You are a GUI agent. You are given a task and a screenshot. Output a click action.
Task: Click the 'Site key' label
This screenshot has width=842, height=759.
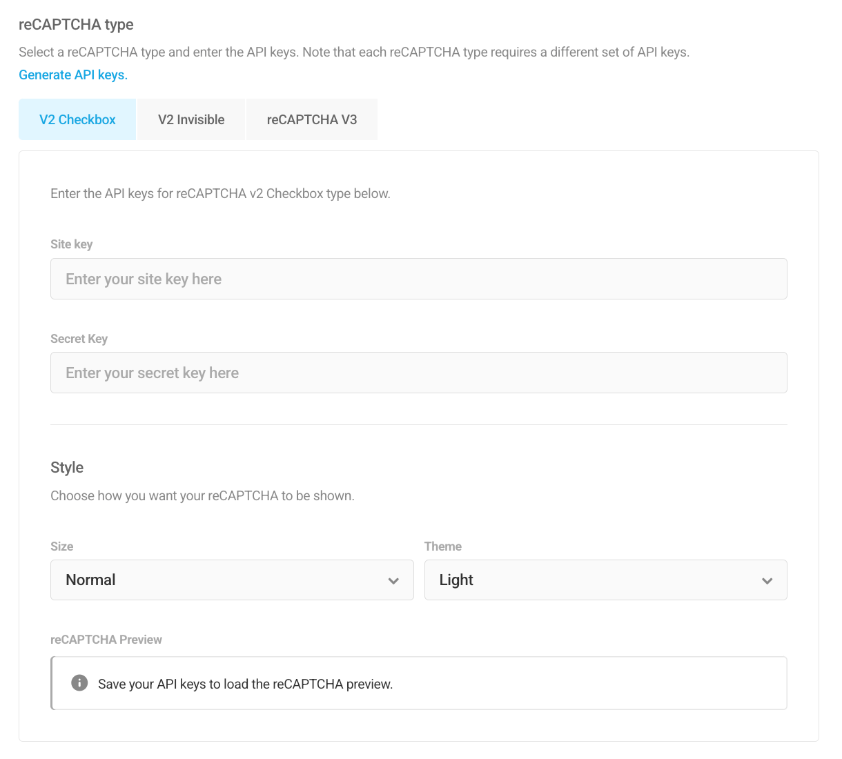tap(71, 244)
